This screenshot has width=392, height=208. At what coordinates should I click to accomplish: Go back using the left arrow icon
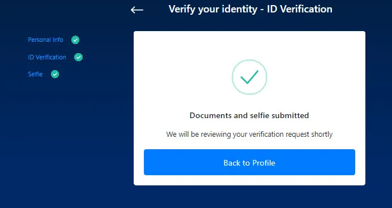[x=137, y=10]
